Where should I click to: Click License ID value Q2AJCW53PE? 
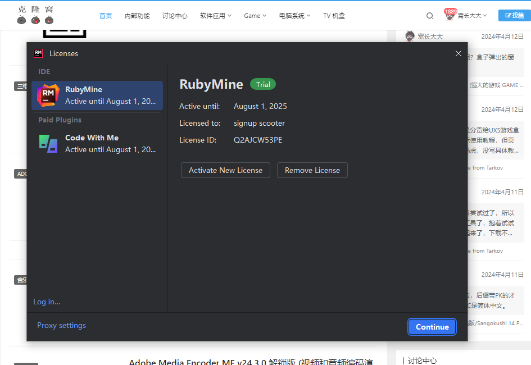coord(258,140)
